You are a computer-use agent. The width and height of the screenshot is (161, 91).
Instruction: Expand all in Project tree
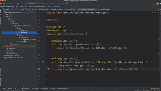click(x=26, y=9)
